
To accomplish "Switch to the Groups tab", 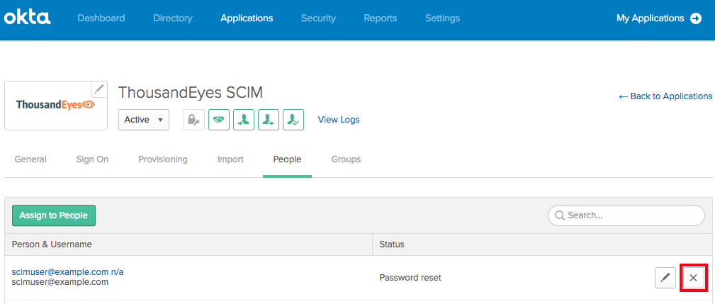I will 346,159.
